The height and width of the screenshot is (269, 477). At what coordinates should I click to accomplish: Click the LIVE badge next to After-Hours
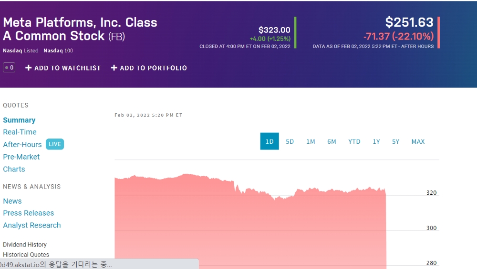[55, 144]
